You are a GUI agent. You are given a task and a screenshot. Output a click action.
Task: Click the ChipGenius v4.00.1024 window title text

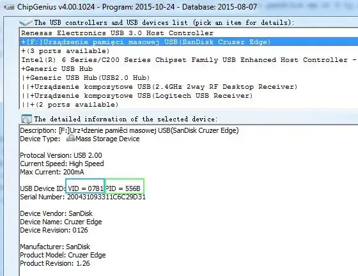point(137,7)
